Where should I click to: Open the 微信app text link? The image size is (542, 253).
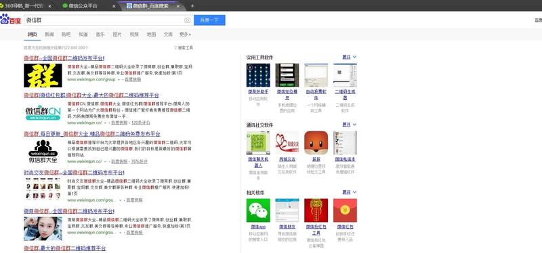coord(258,227)
